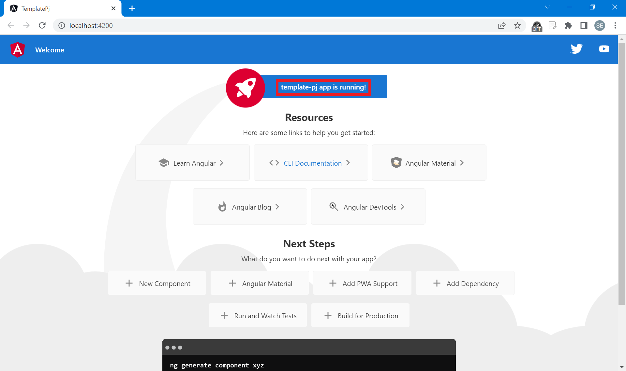626x371 pixels.
Task: Click the red rocket icon
Action: pyautogui.click(x=246, y=88)
